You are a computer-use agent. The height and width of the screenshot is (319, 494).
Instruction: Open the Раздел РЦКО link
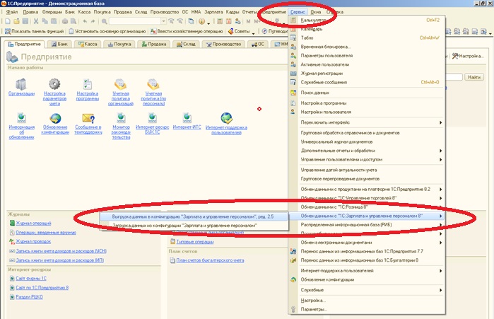click(x=29, y=297)
